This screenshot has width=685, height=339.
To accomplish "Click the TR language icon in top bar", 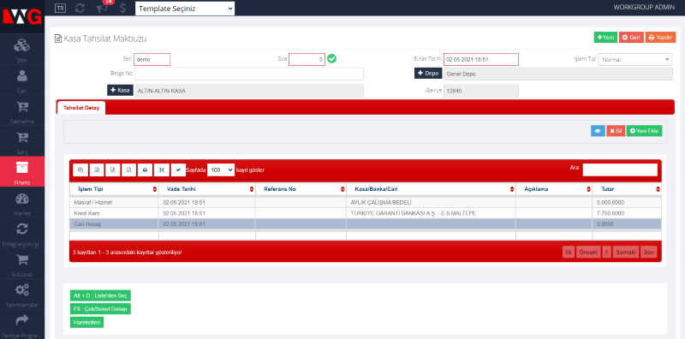I will (x=60, y=8).
